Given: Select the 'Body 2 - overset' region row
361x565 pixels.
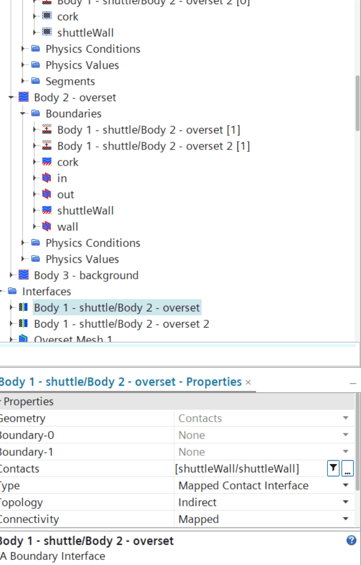Looking at the screenshot, I should pos(75,97).
